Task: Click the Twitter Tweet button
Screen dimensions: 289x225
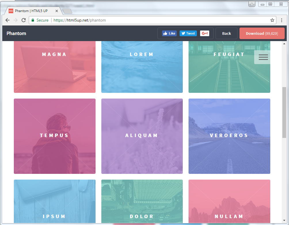Action: point(188,33)
